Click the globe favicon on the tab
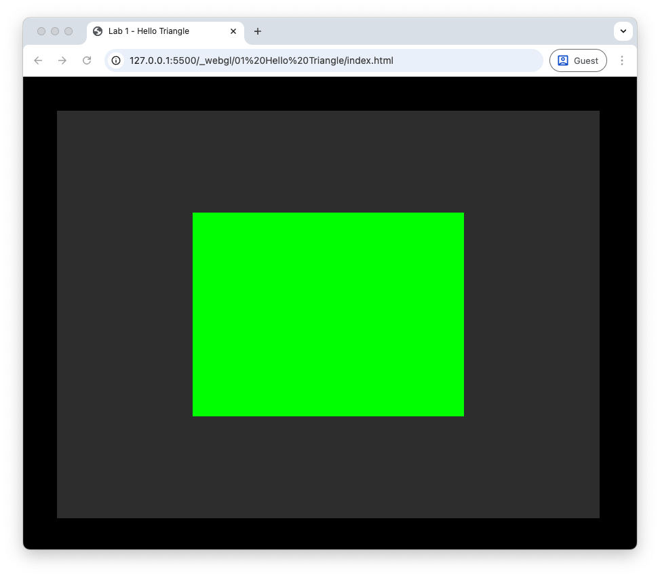Viewport: 660px width, 578px height. (x=98, y=31)
